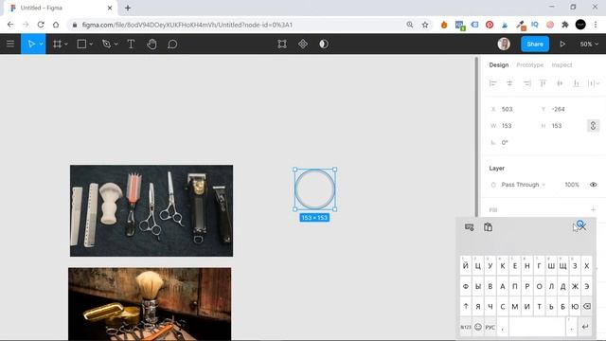Switch to the Inspect tab
The image size is (606, 341).
561,65
